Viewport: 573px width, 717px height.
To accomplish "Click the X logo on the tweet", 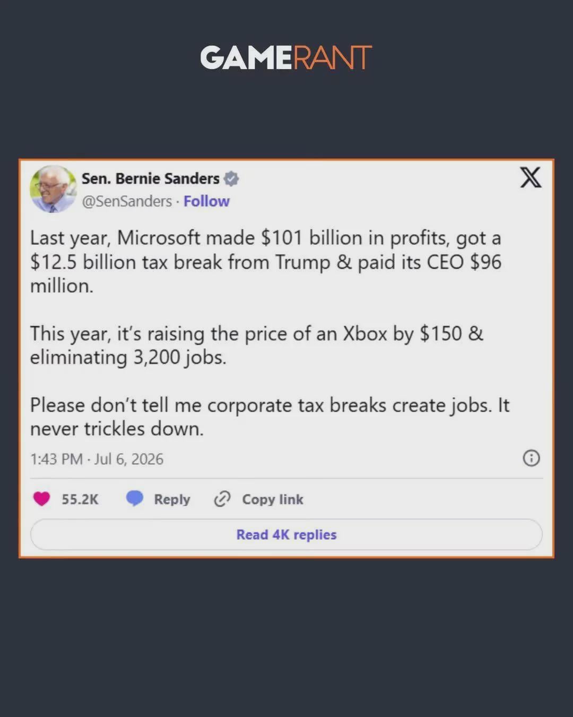I will (531, 177).
